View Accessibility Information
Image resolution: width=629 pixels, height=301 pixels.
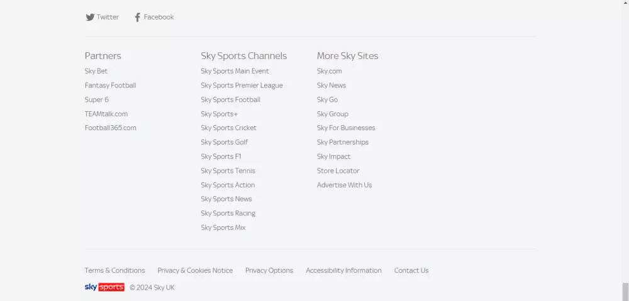[x=344, y=271]
